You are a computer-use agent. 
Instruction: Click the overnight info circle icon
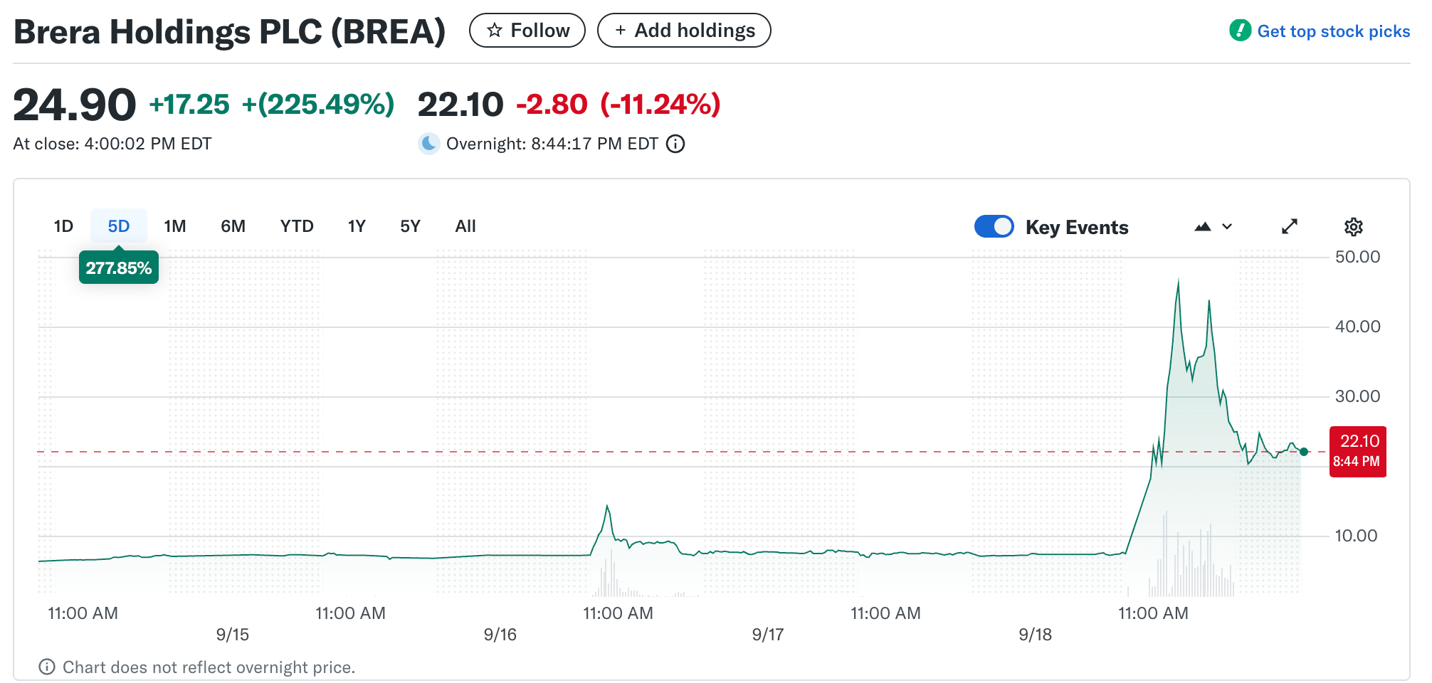pyautogui.click(x=675, y=144)
